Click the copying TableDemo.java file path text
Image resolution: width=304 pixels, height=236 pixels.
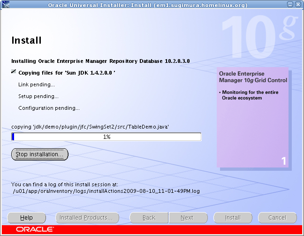(90, 127)
